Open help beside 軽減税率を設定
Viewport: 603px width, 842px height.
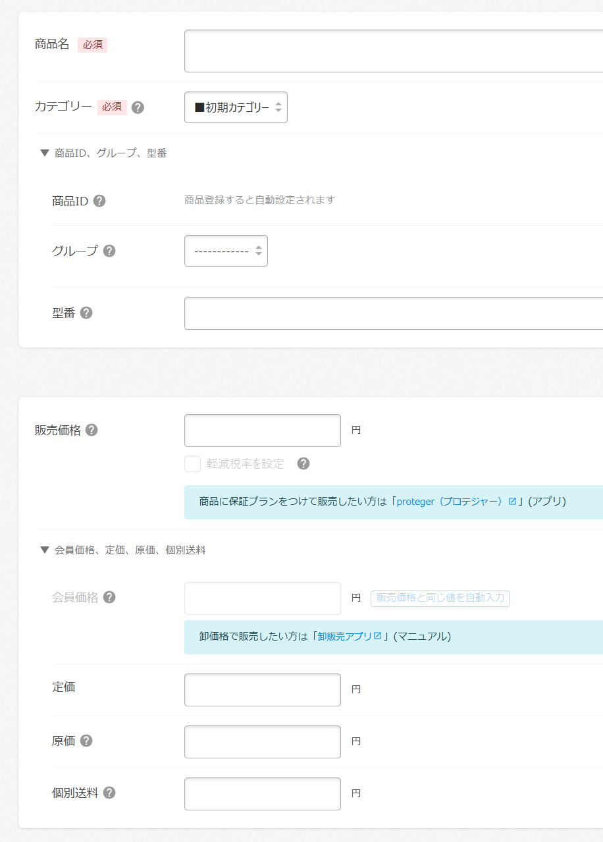(303, 463)
